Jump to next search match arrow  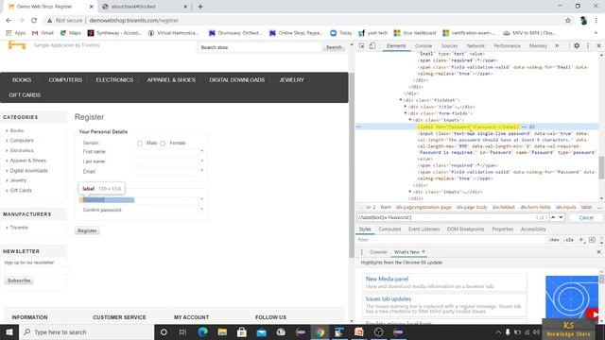tap(561, 217)
